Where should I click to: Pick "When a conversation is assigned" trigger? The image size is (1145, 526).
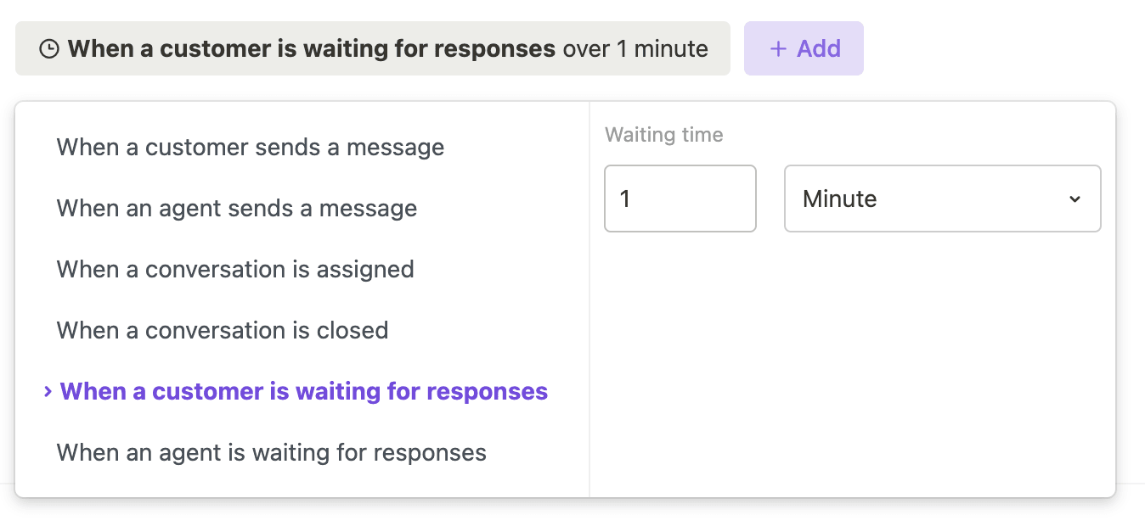click(235, 270)
